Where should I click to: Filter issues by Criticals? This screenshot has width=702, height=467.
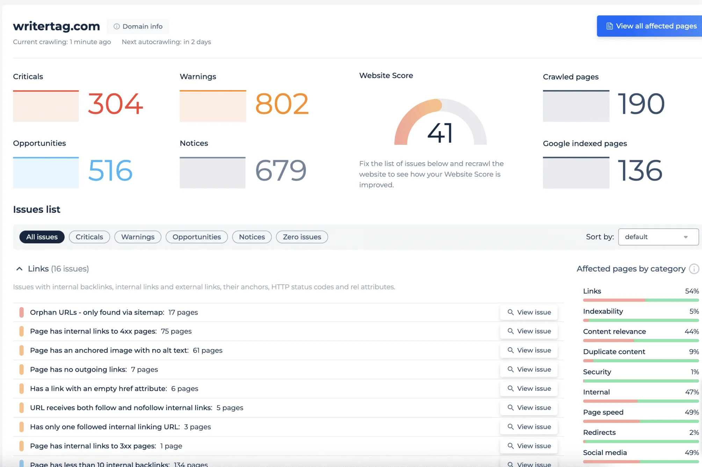tap(89, 237)
